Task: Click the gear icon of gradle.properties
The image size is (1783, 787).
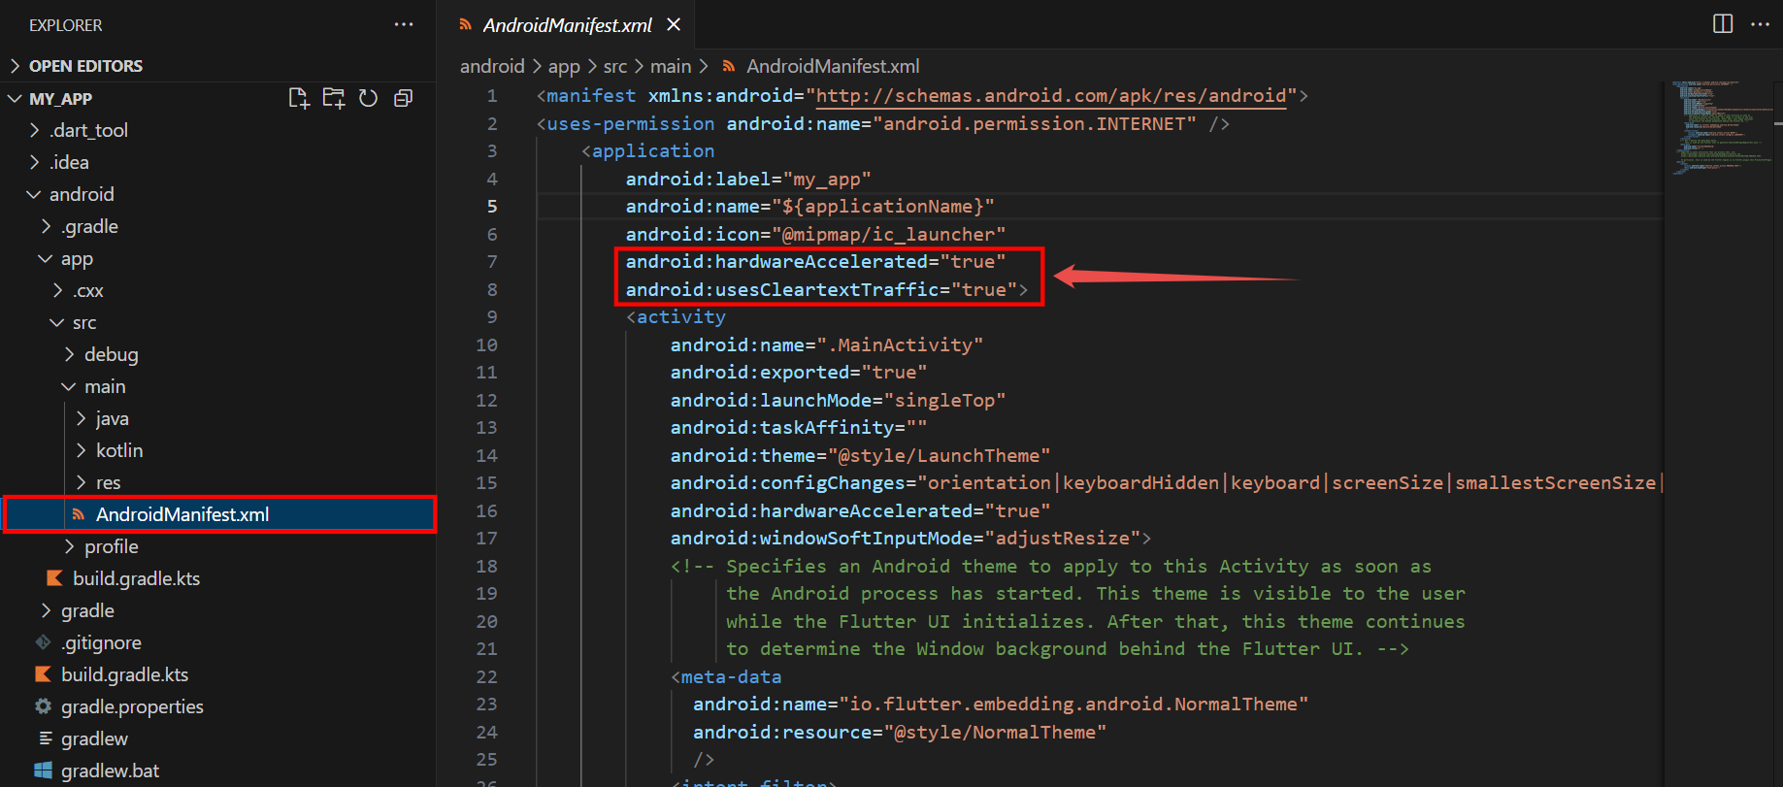Action: pyautogui.click(x=43, y=706)
